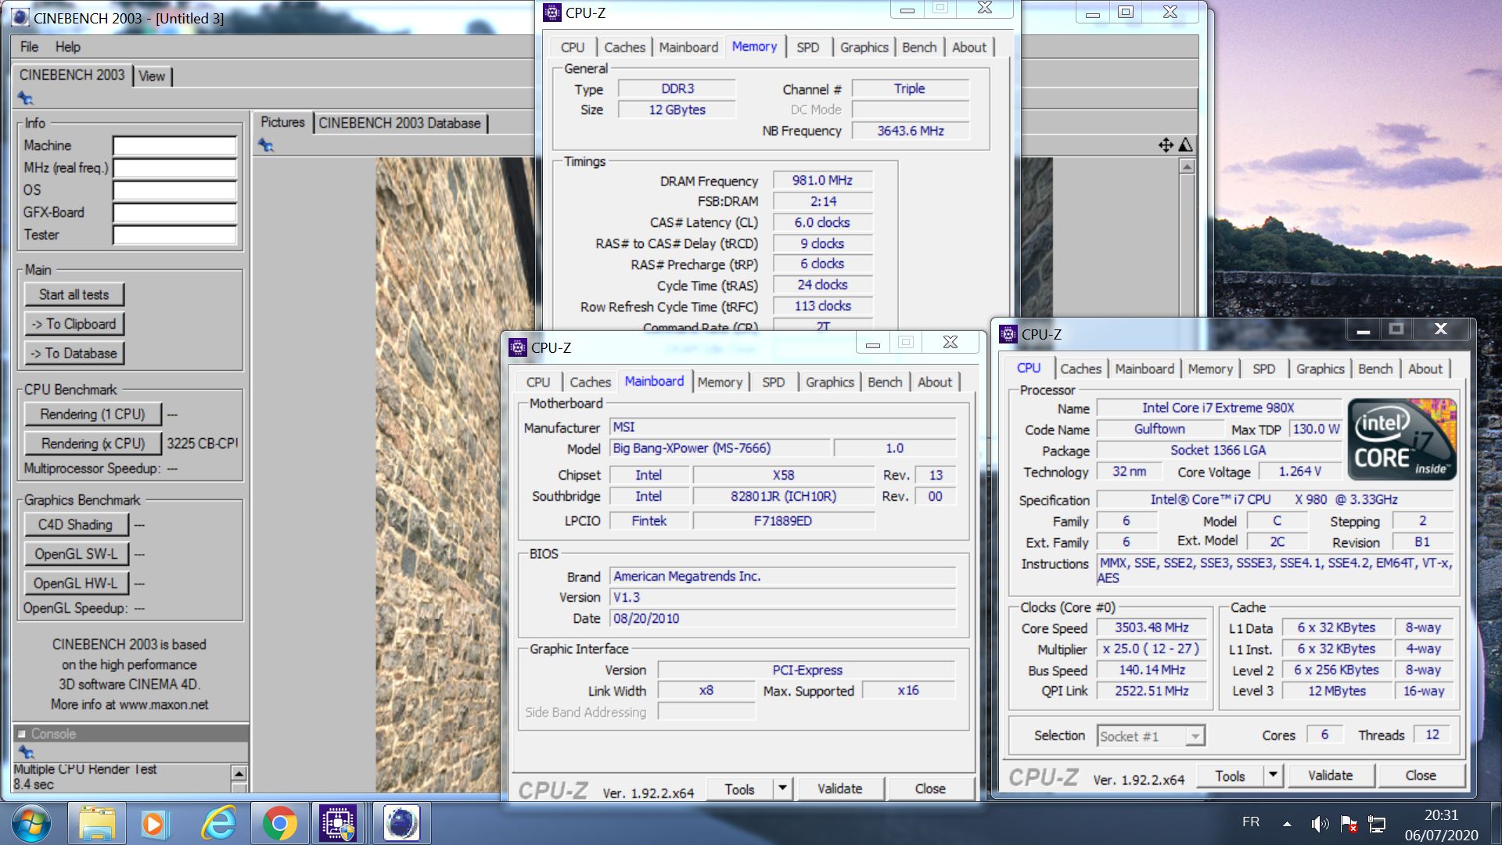This screenshot has width=1502, height=845.
Task: Click picture view scrollbar up arrow
Action: [x=1187, y=166]
